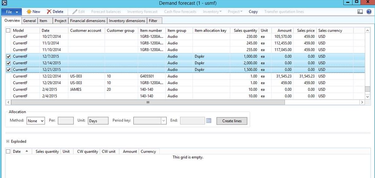Screen dimensions: 375x178
Task: Collapse the Exploded section
Action: pos(8,141)
